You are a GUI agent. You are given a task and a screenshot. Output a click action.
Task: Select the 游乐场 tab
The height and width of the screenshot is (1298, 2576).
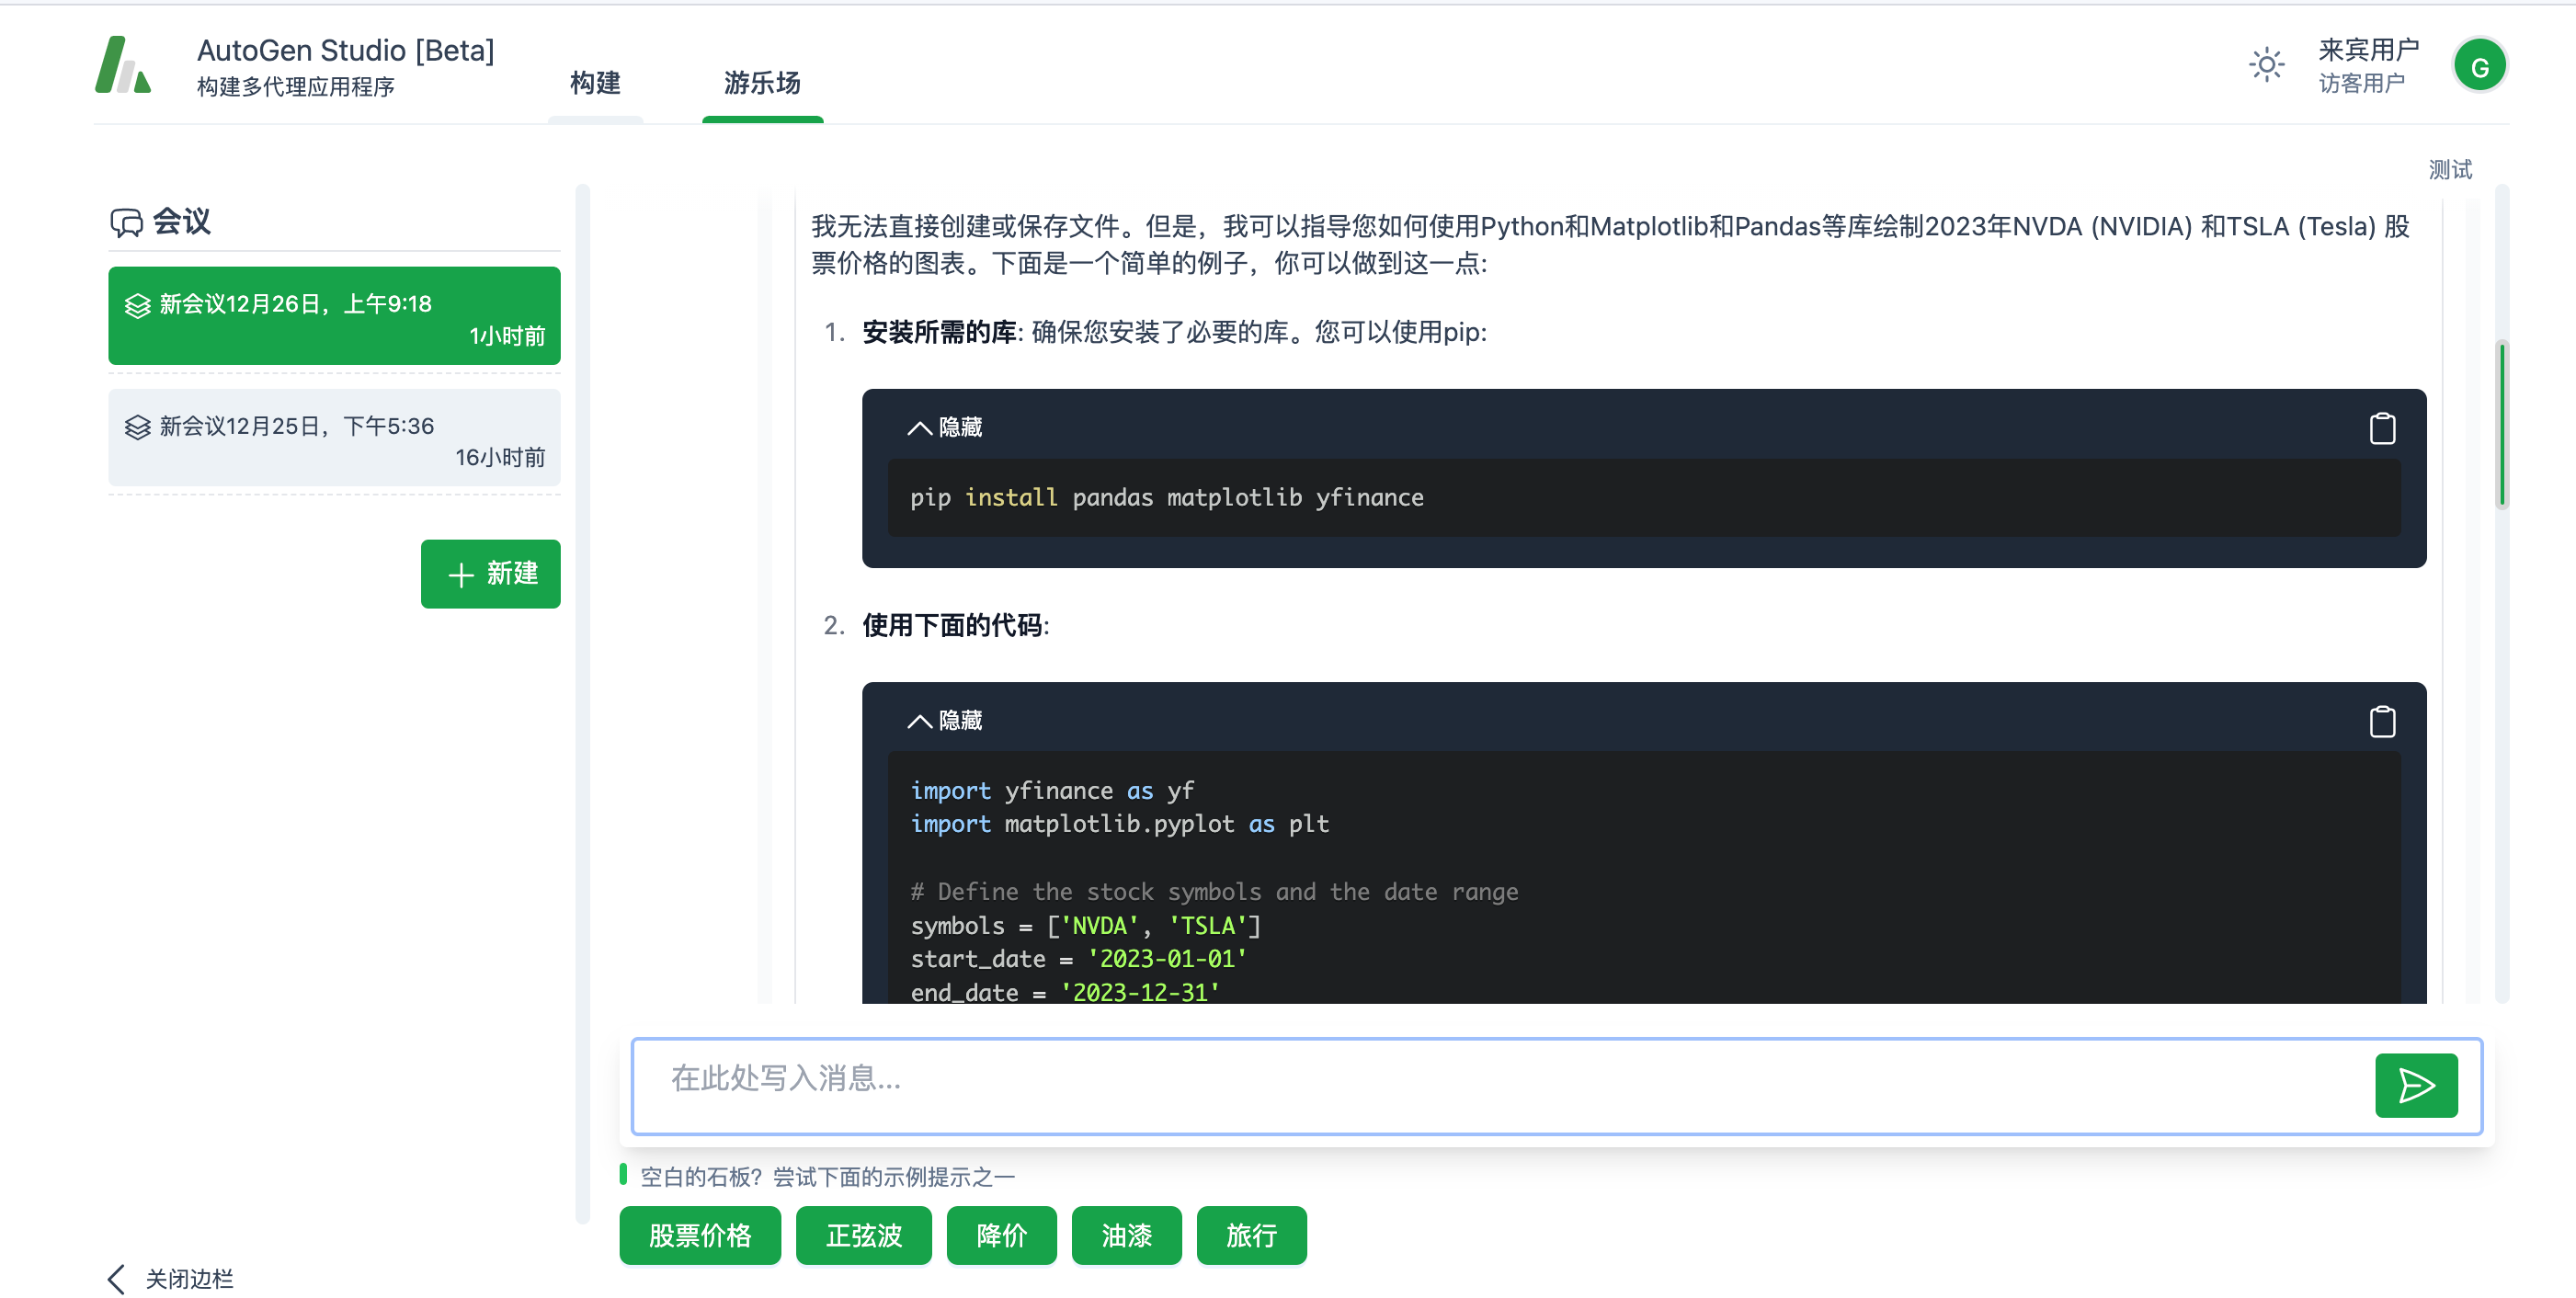point(762,83)
